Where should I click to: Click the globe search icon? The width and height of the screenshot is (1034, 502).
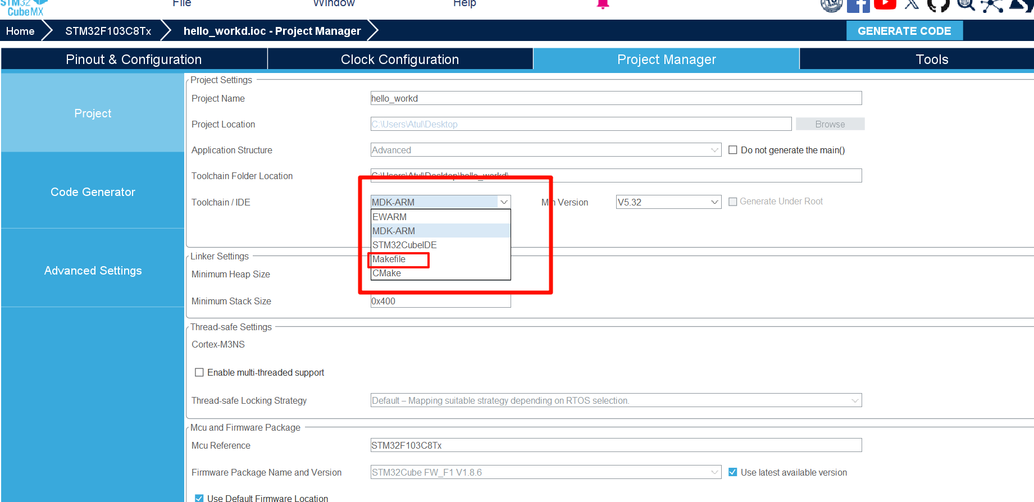point(966,5)
